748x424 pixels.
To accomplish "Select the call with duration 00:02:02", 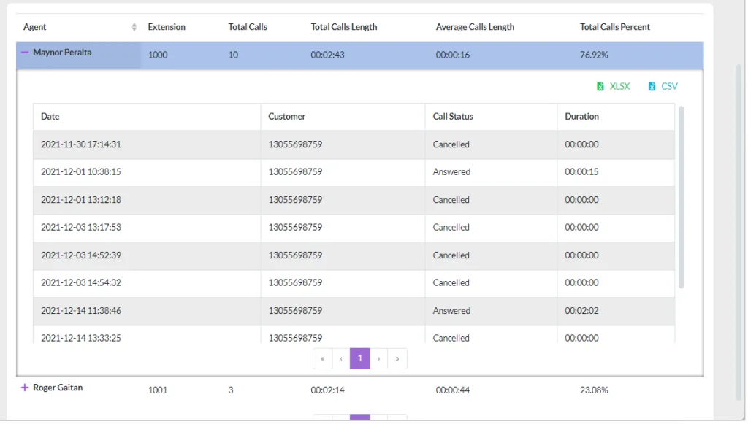I will click(x=354, y=311).
